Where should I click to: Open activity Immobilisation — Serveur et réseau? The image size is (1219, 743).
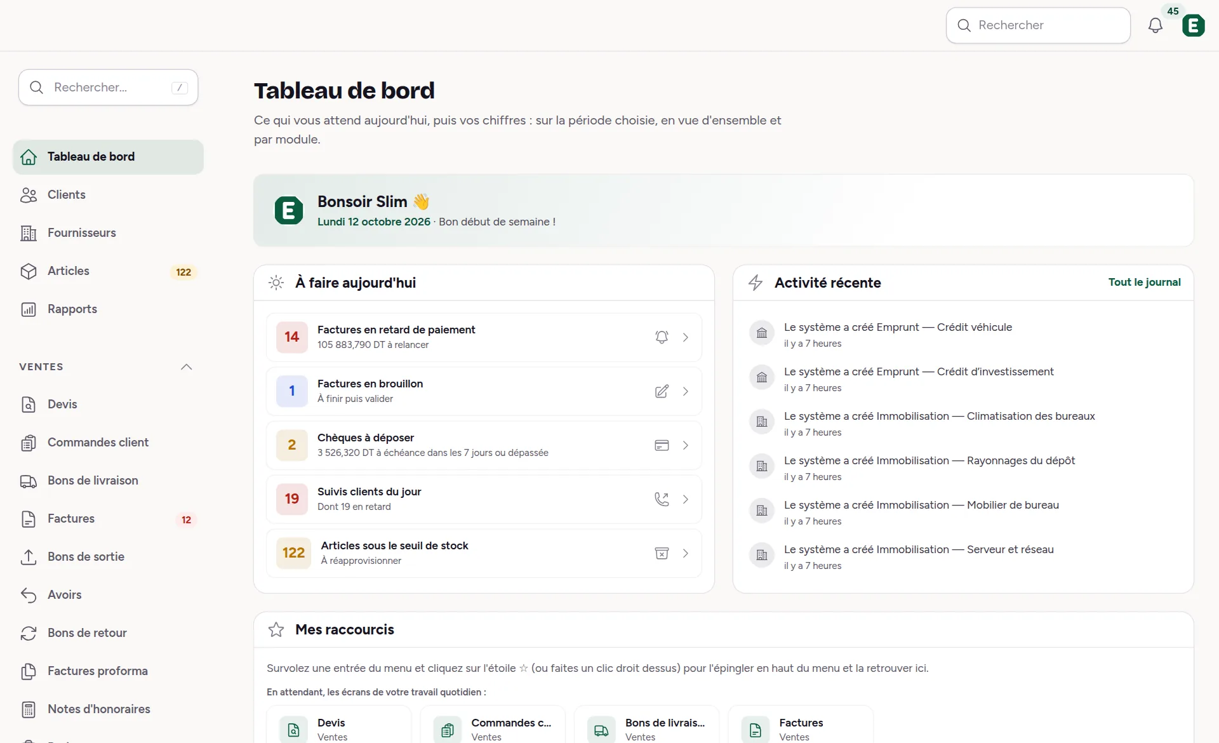click(x=919, y=549)
